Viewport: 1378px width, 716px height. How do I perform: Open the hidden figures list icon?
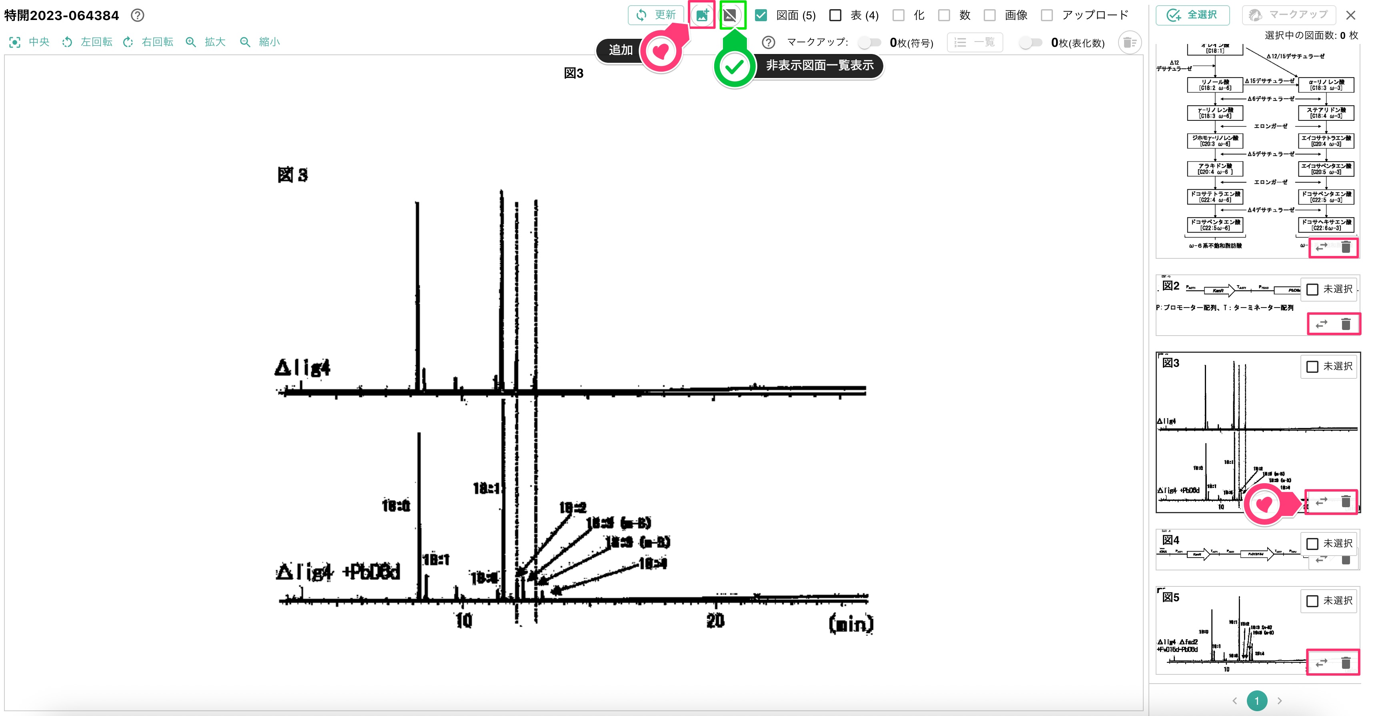coord(731,15)
